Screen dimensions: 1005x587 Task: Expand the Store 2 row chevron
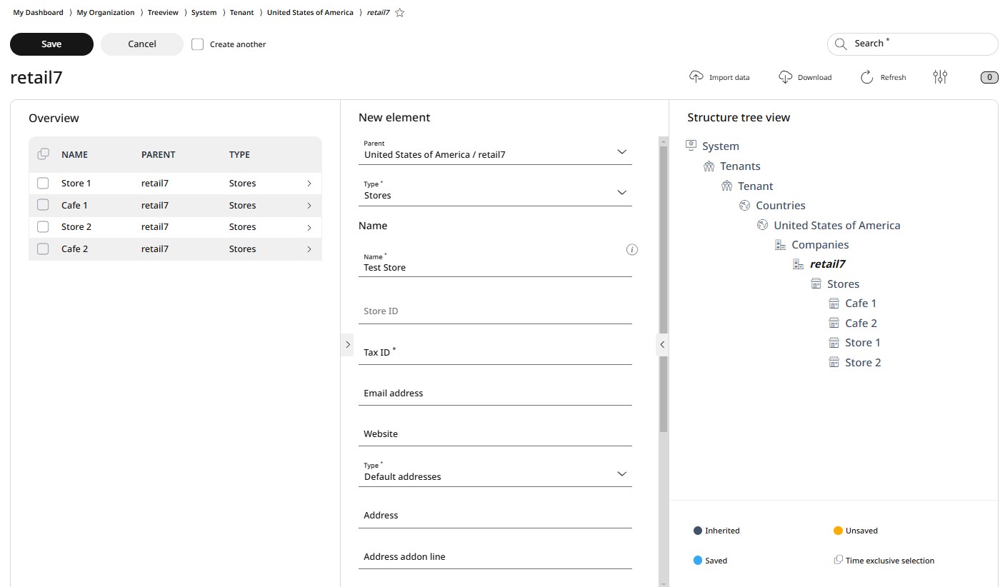point(309,227)
